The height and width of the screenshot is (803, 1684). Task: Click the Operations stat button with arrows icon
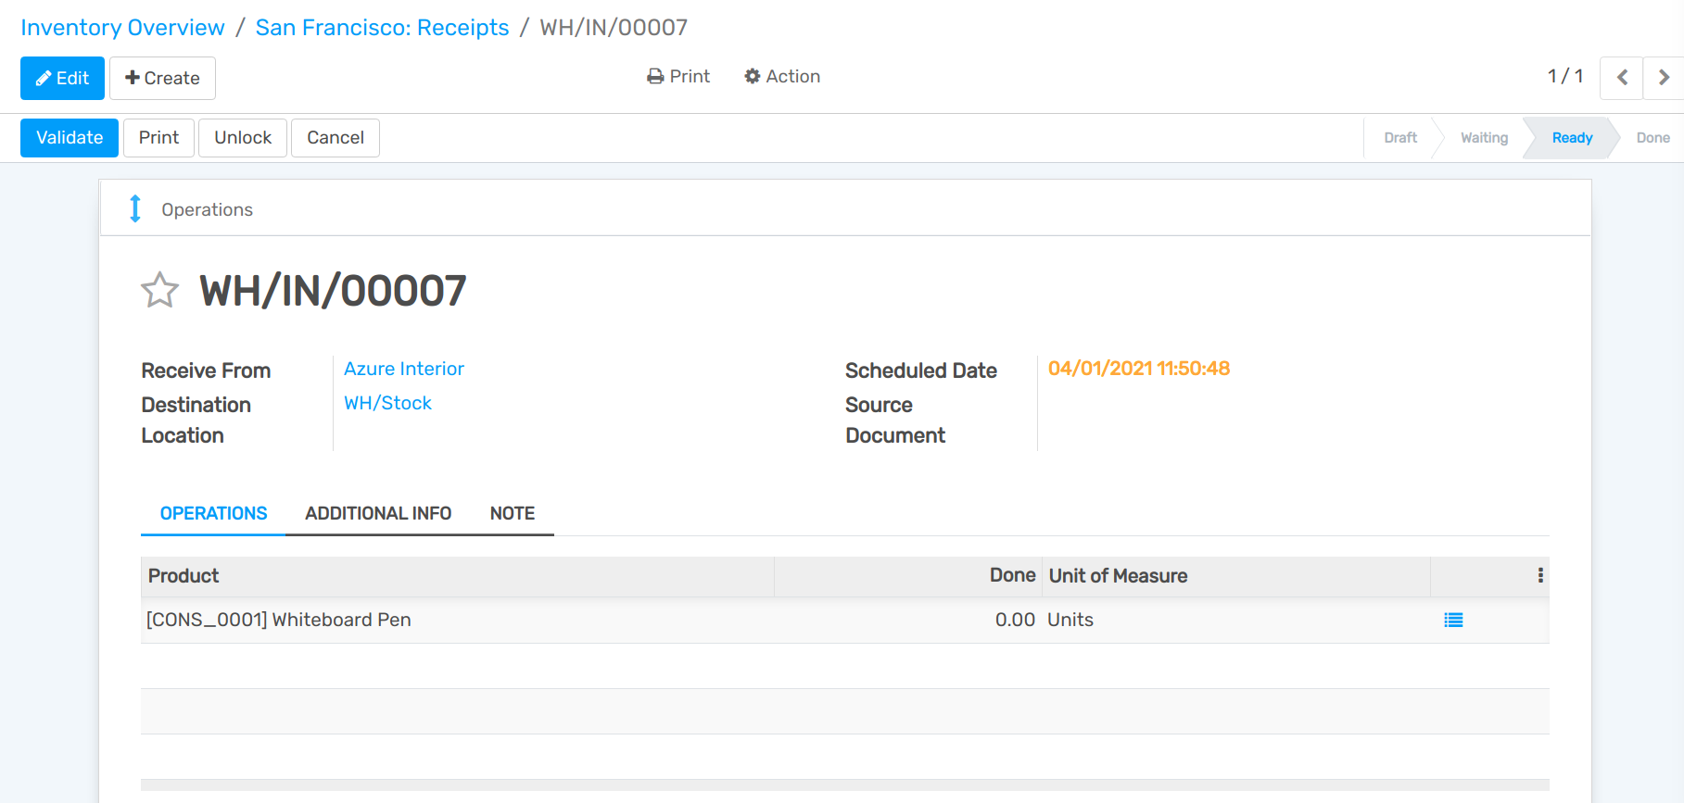coord(192,209)
